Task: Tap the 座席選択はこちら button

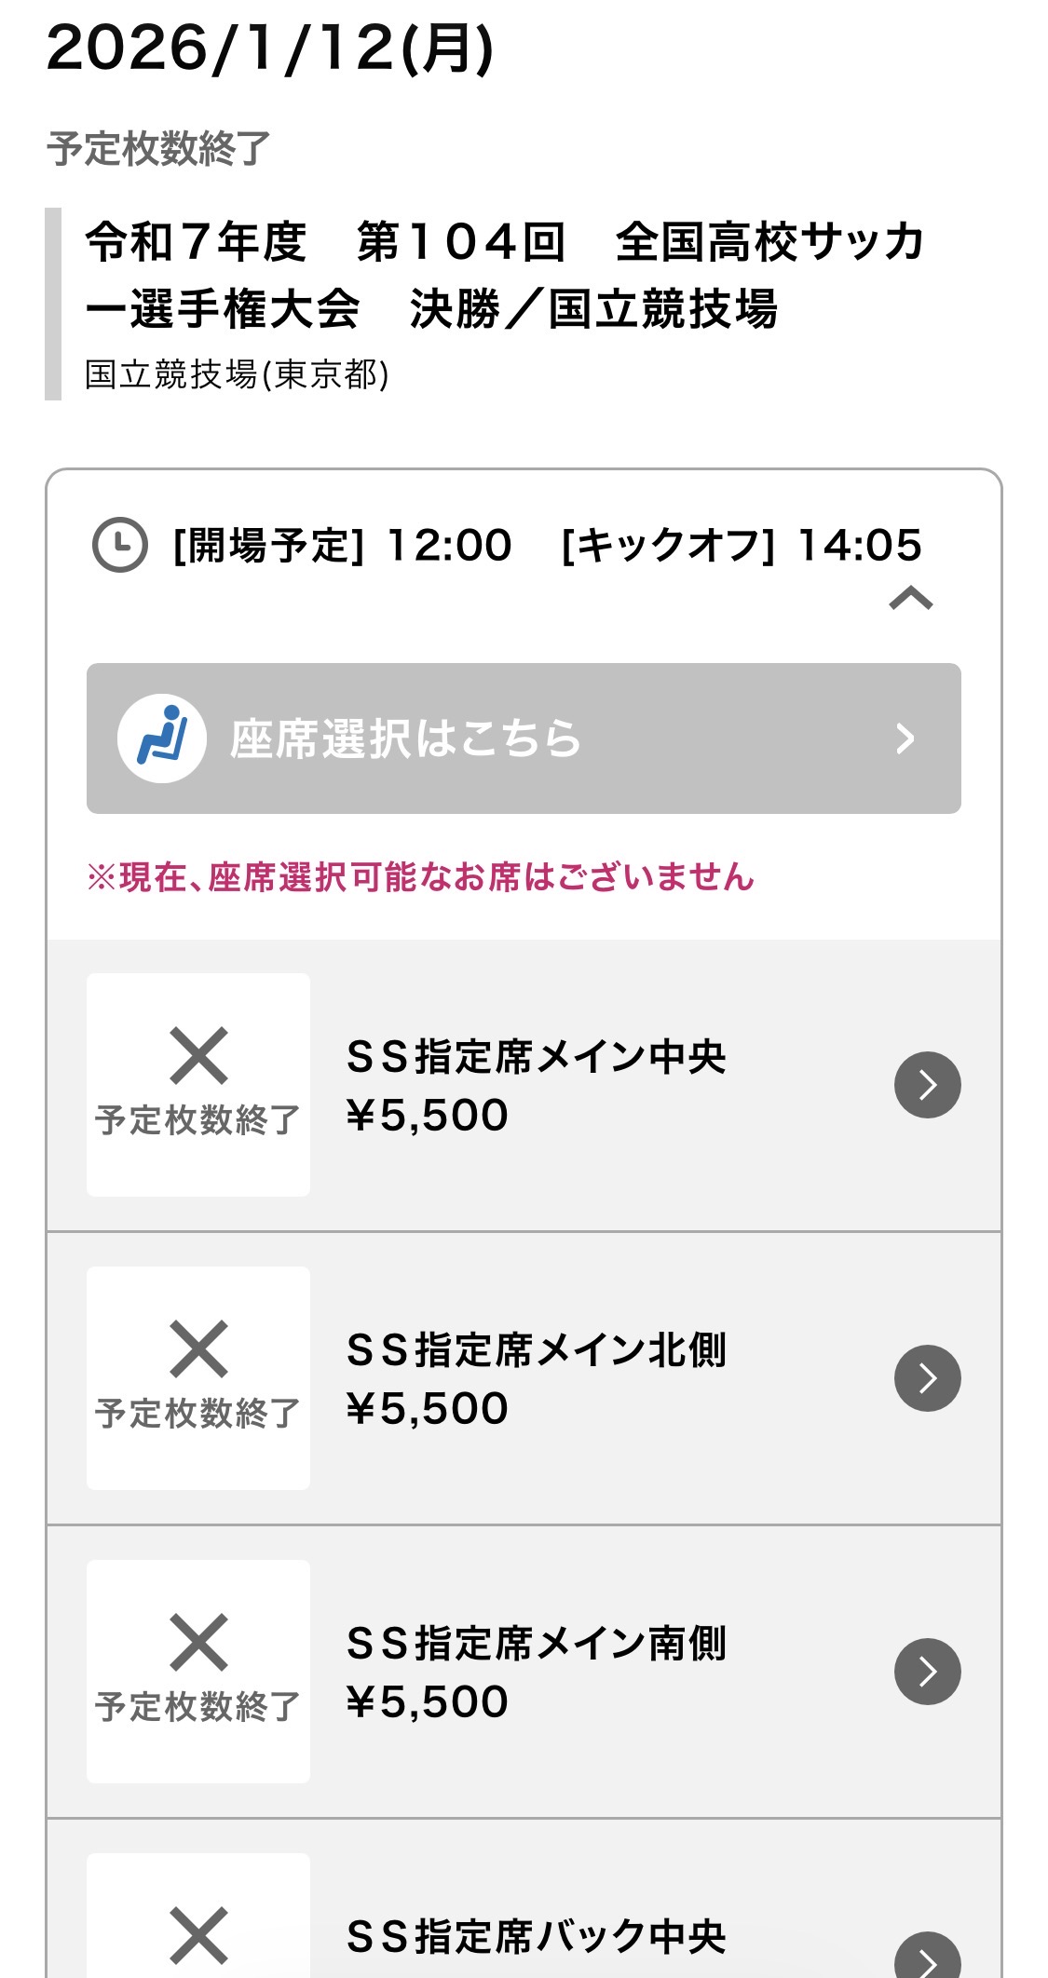Action: tap(405, 739)
